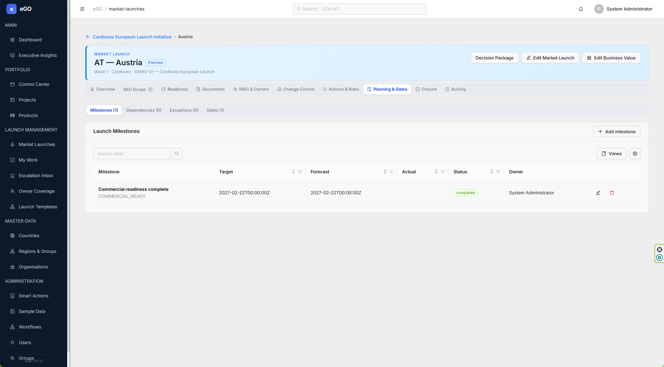Image resolution: width=664 pixels, height=367 pixels.
Task: Click the user avatar icon
Action: coord(599,9)
